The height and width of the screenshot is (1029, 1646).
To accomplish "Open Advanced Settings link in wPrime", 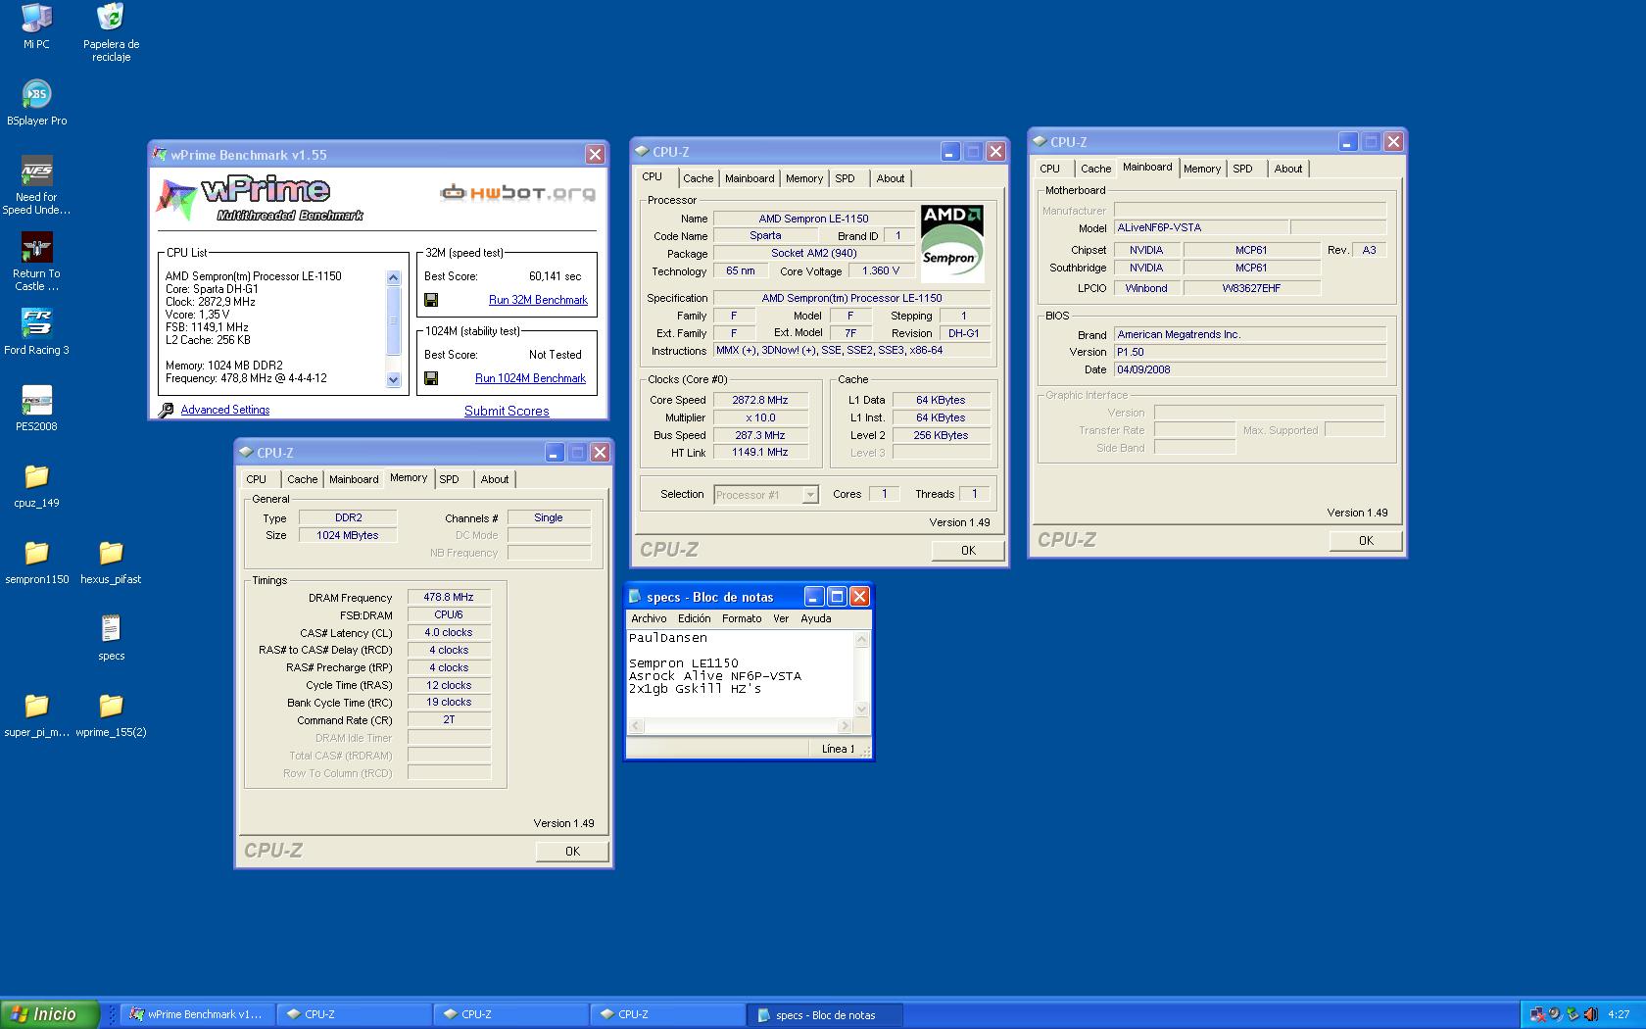I will tap(225, 410).
